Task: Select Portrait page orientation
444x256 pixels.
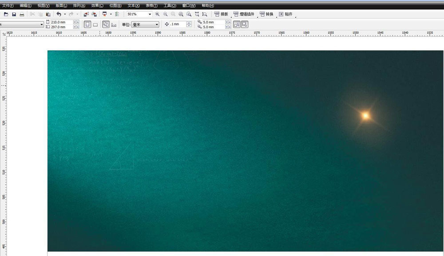Action: click(x=87, y=24)
